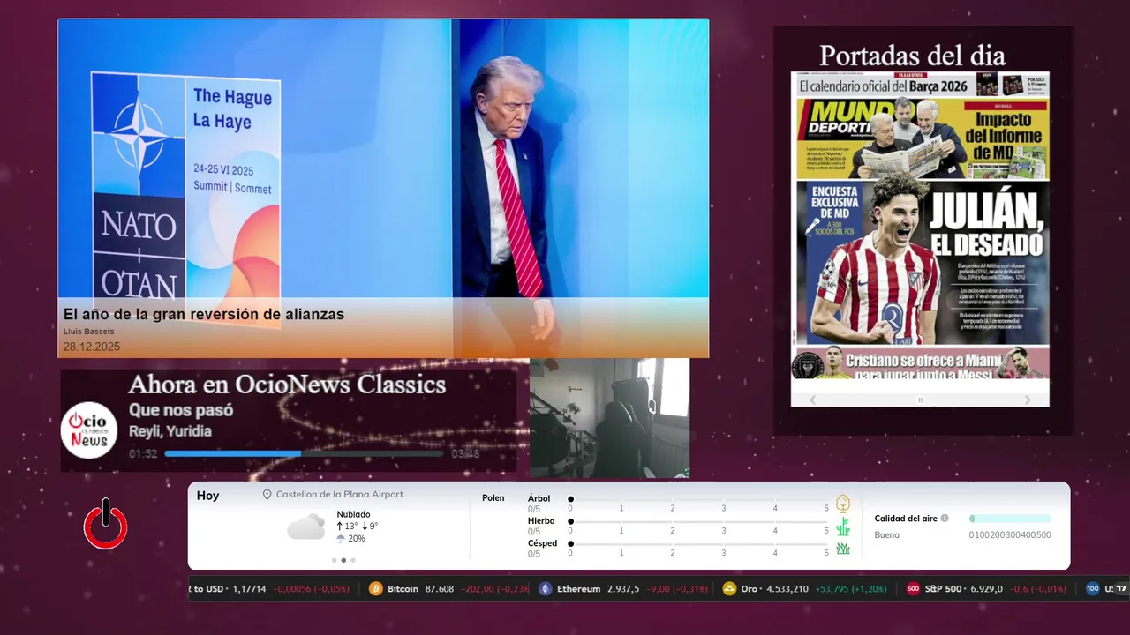Click the tree pollen icon for Árbol
This screenshot has width=1130, height=635.
[843, 504]
